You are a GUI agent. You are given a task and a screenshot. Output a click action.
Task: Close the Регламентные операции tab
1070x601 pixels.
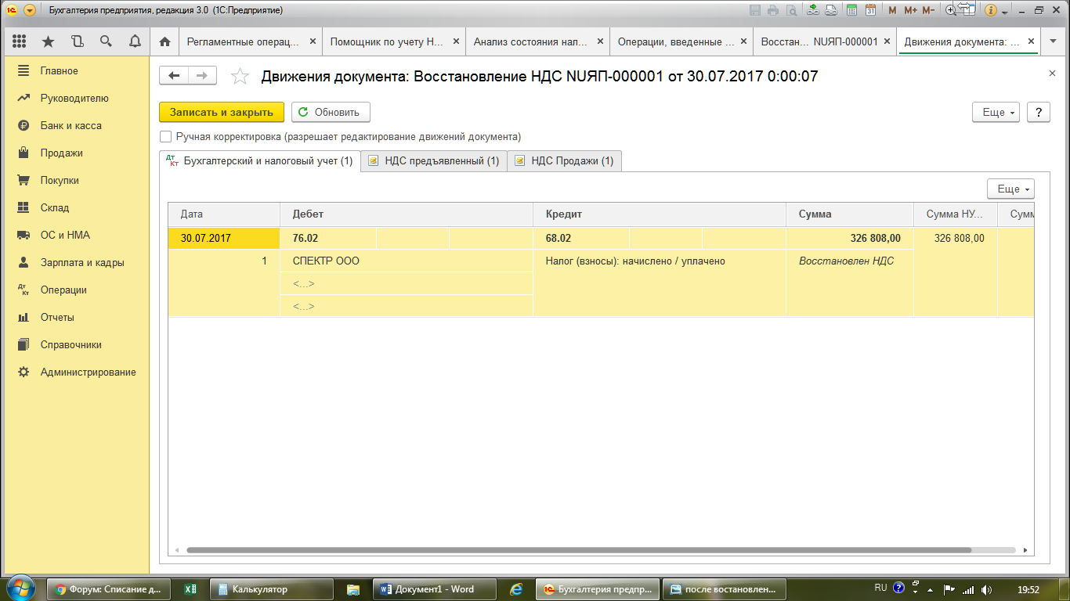[313, 41]
